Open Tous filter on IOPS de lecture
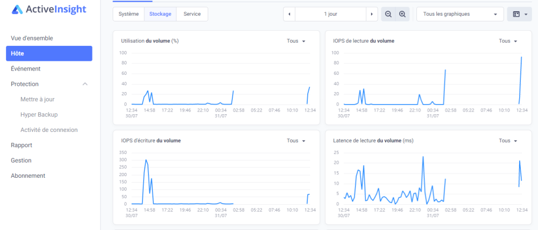538x230 pixels. [x=508, y=41]
